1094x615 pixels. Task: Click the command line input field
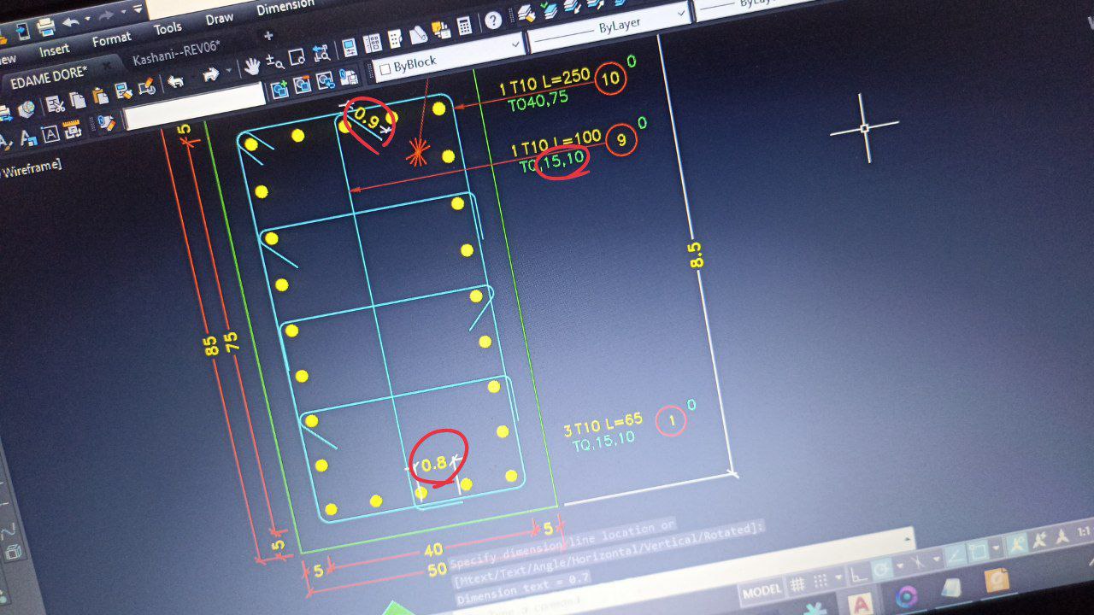(683, 571)
